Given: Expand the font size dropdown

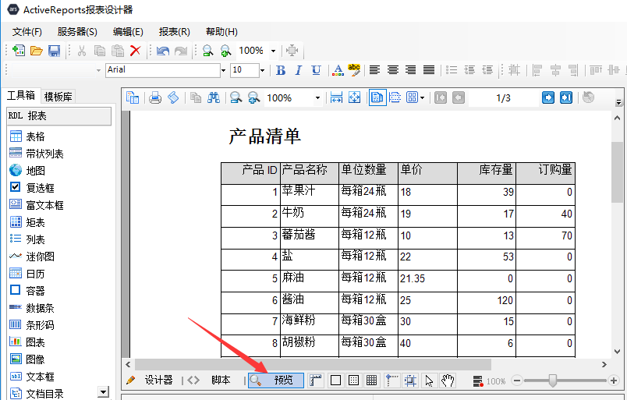Looking at the screenshot, I should [262, 70].
